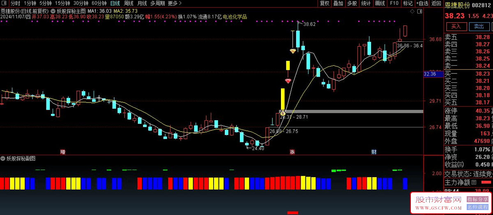Screen dimensions: 493x215
Task: Click the 卖三 38.26 order row
Action: [x=468, y=51]
